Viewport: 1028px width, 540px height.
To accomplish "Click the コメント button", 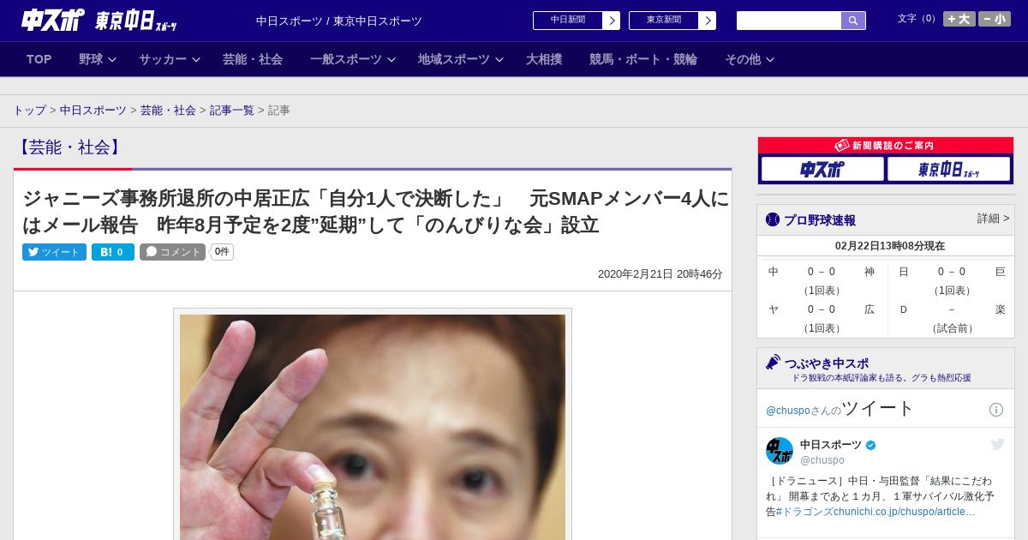I will [172, 252].
